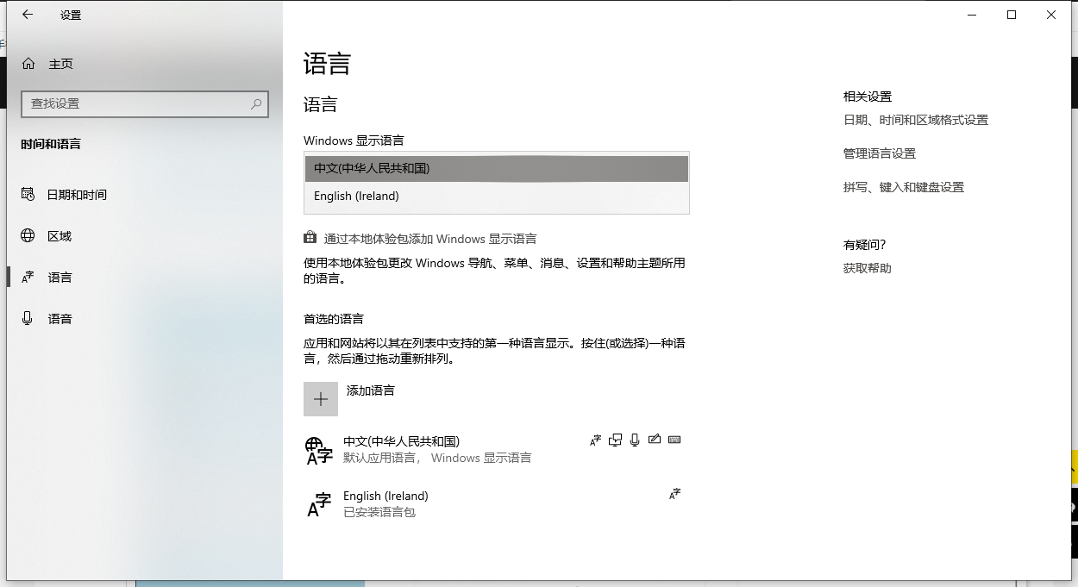Screen dimensions: 1078x587
Task: Click the search magnifier in 查找设置
Action: (x=256, y=103)
